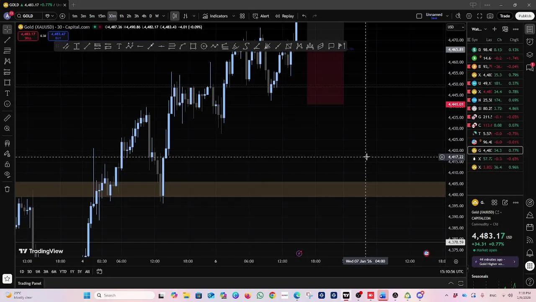The height and width of the screenshot is (302, 536).
Task: Toggle the layout setup square icon
Action: click(x=419, y=16)
